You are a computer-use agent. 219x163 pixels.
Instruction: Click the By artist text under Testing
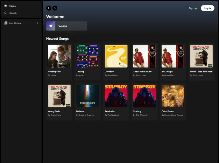[80, 75]
